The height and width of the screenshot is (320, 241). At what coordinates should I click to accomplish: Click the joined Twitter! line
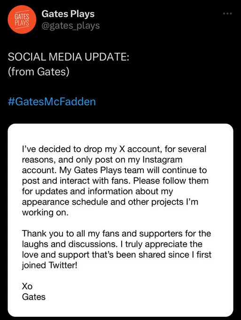(x=50, y=265)
